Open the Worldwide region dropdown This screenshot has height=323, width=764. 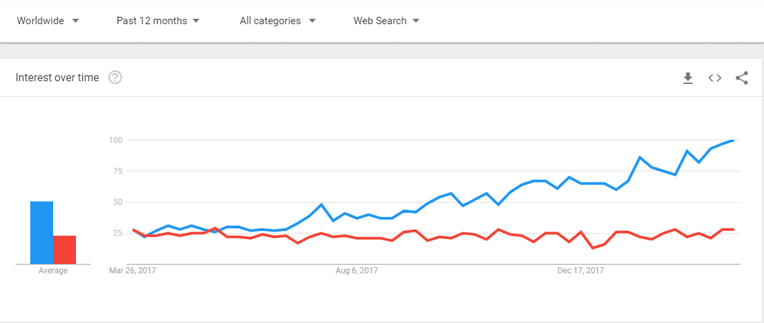[x=48, y=21]
